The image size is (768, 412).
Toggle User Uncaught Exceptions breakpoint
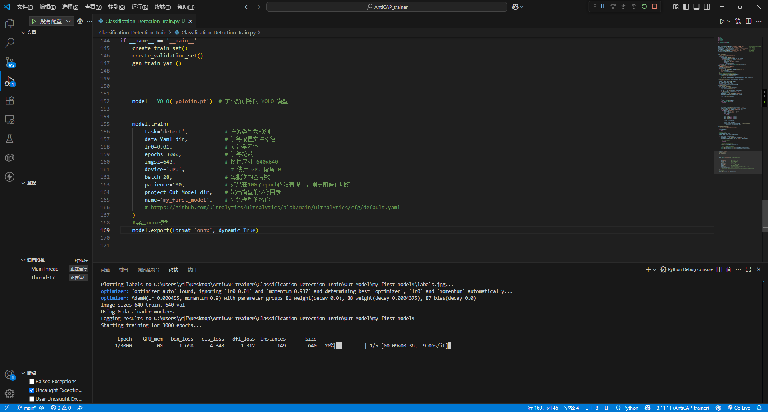click(x=32, y=399)
